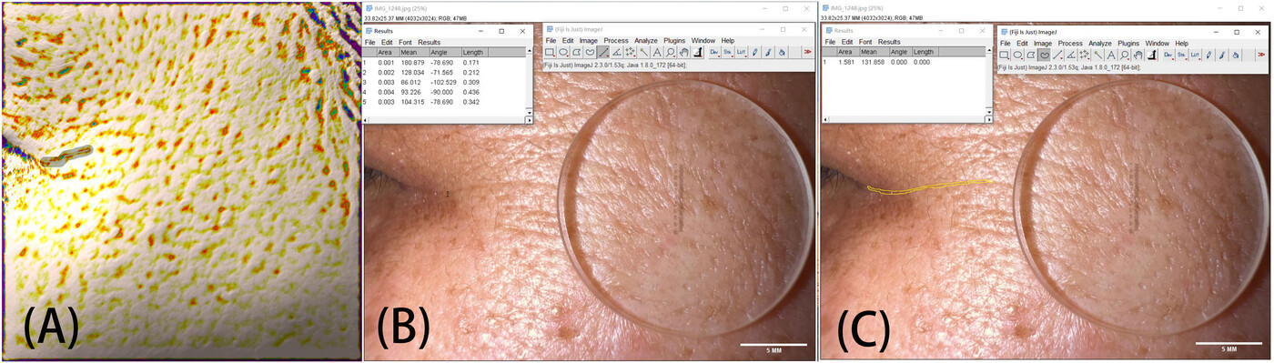The width and height of the screenshot is (1274, 363).
Task: Select the highlighted Freehand tool in panel C
Action: (x=1045, y=55)
